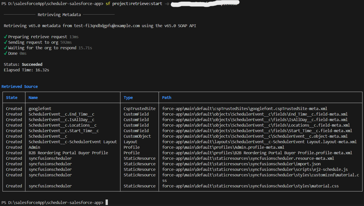Click the 'CustomObject' type cell
The image size is (364, 206).
137,136
